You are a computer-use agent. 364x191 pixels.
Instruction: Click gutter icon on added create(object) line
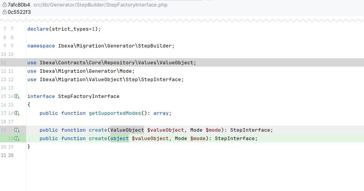coord(17,139)
